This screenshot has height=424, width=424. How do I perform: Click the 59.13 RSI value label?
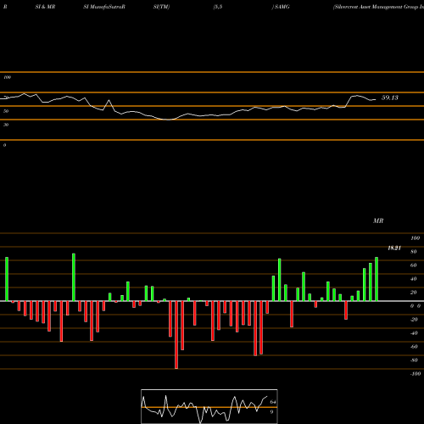390,98
